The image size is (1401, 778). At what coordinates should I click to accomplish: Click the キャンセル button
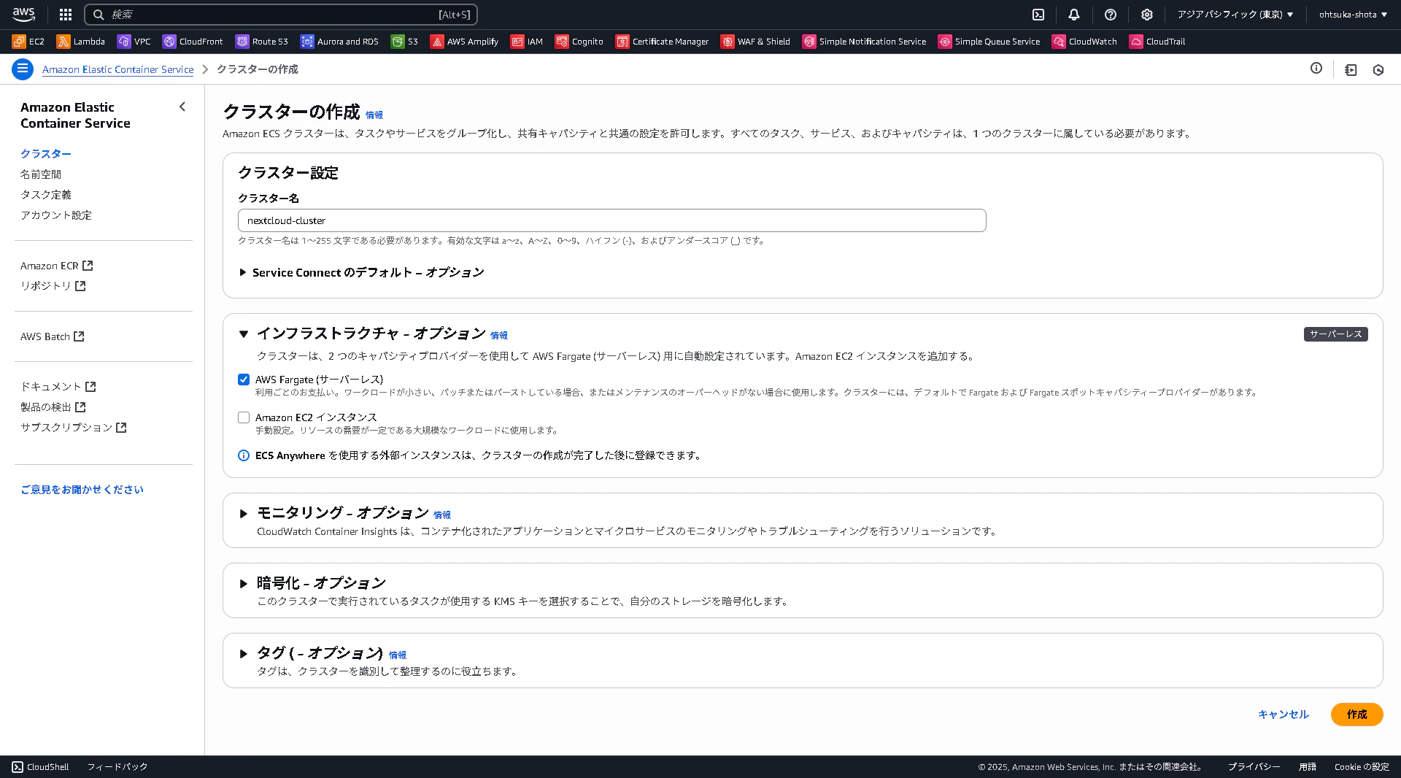1284,715
